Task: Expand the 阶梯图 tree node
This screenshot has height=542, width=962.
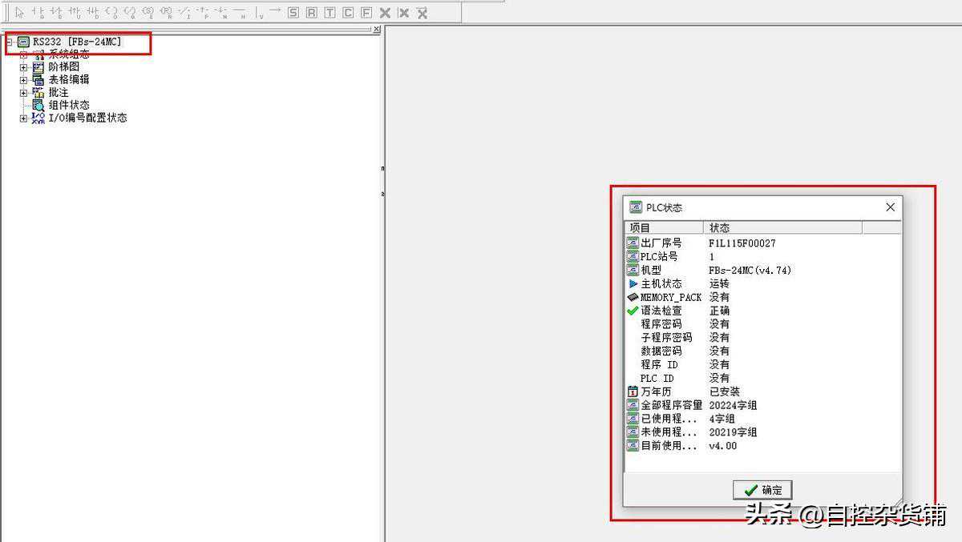Action: [x=23, y=67]
